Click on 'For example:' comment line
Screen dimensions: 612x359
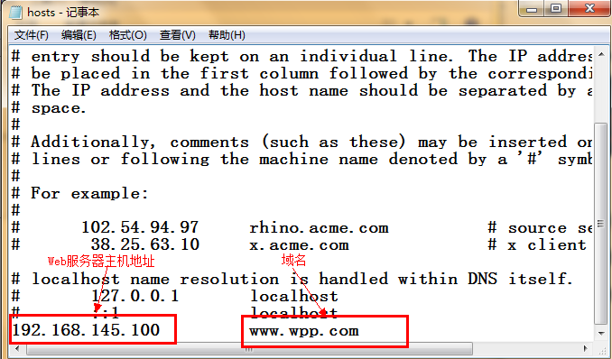(80, 193)
